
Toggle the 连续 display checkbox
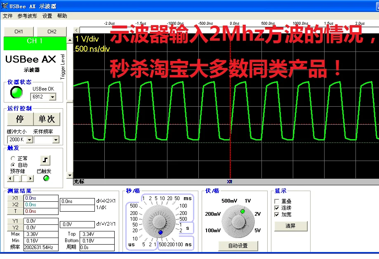pyautogui.click(x=277, y=208)
